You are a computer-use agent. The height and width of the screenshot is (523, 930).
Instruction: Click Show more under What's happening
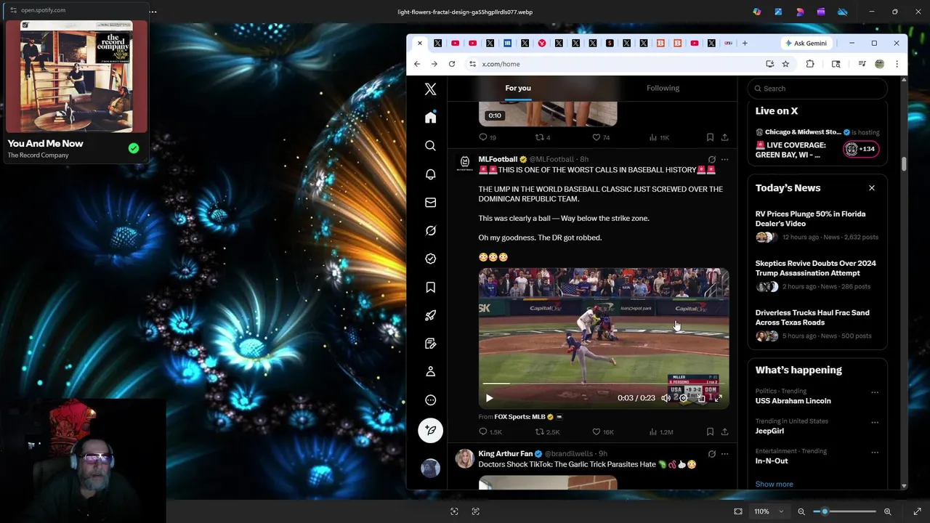pos(774,484)
